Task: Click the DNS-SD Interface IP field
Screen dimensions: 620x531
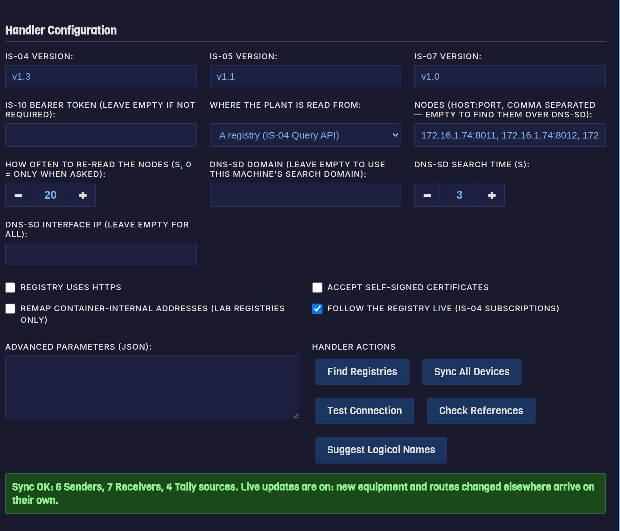Action: [x=101, y=254]
